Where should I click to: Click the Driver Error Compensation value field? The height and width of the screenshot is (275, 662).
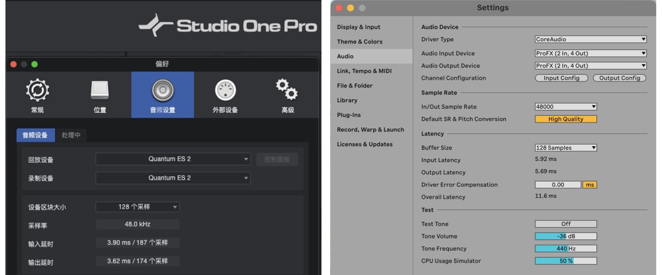pyautogui.click(x=558, y=185)
